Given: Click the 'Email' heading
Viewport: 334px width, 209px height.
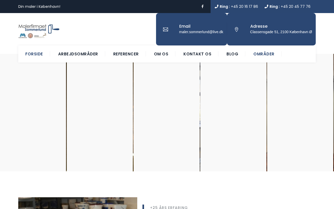Looking at the screenshot, I should pyautogui.click(x=185, y=26).
